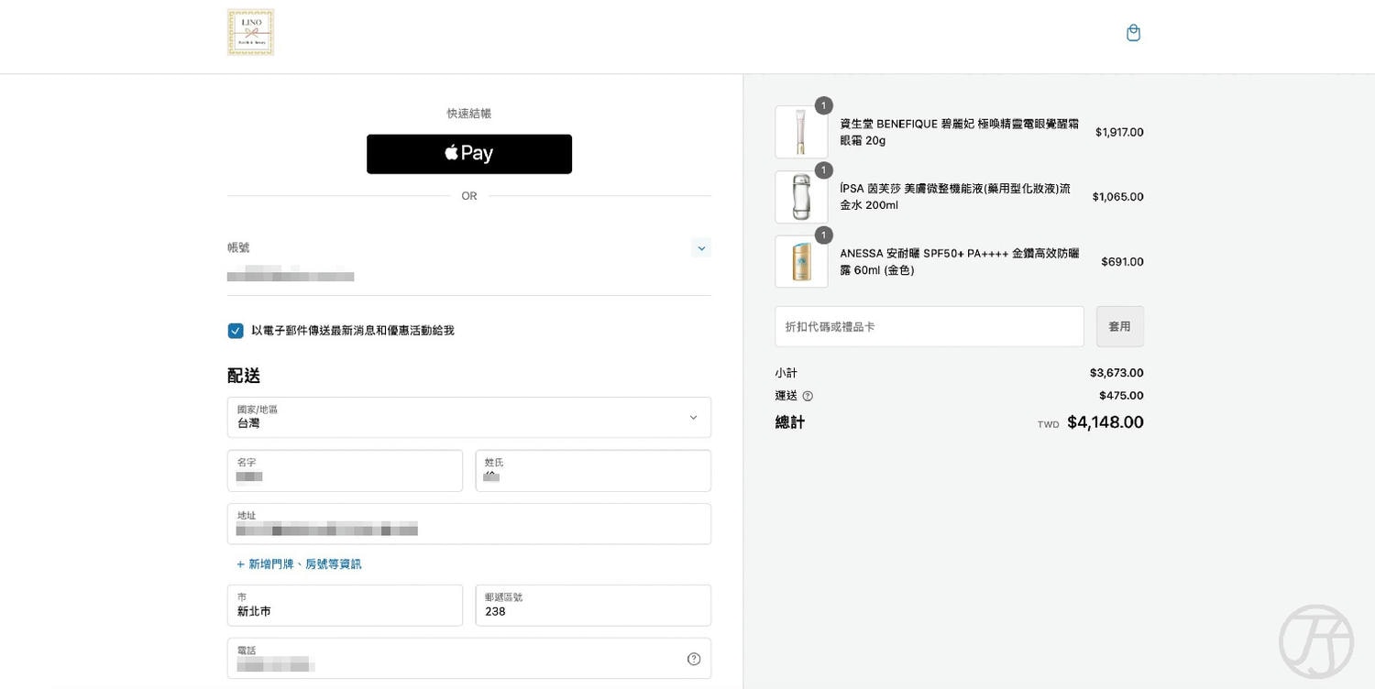Image resolution: width=1375 pixels, height=689 pixels.
Task: Click the shipping fee $475.00
Action: coord(1121,396)
